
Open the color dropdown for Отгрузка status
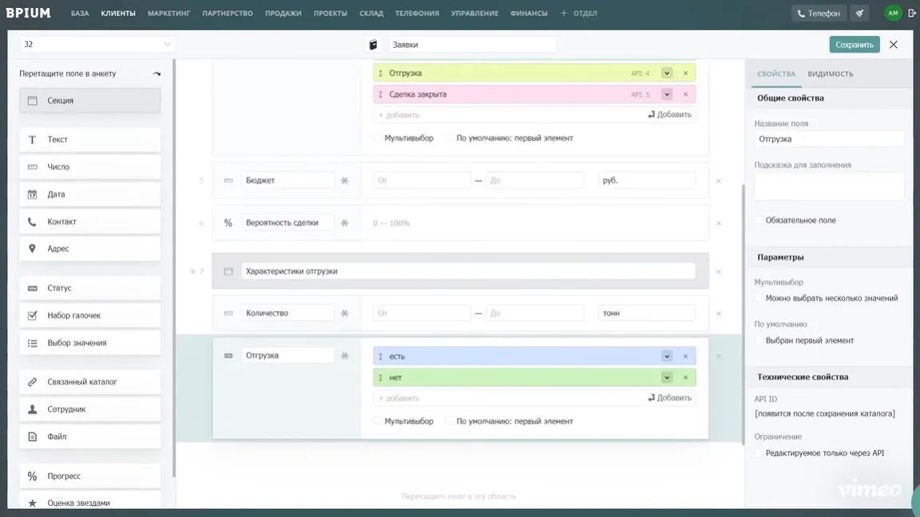tap(667, 72)
